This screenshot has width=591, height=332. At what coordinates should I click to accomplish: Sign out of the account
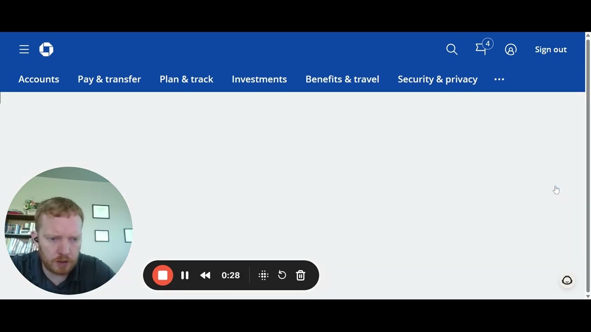click(550, 49)
